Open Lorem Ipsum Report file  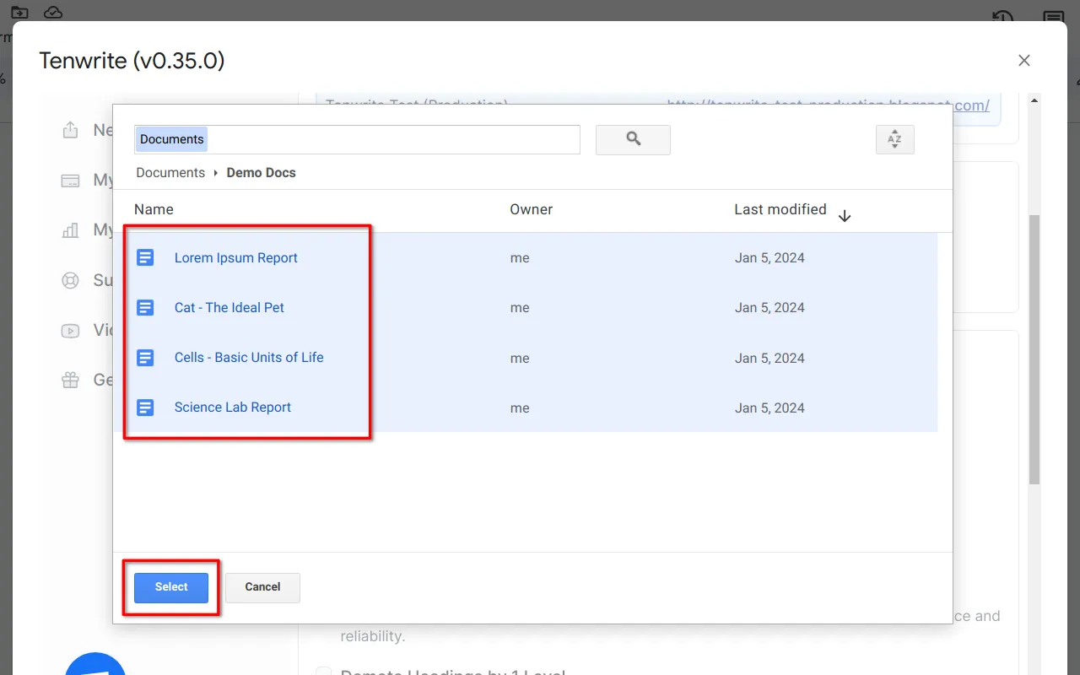pos(236,257)
